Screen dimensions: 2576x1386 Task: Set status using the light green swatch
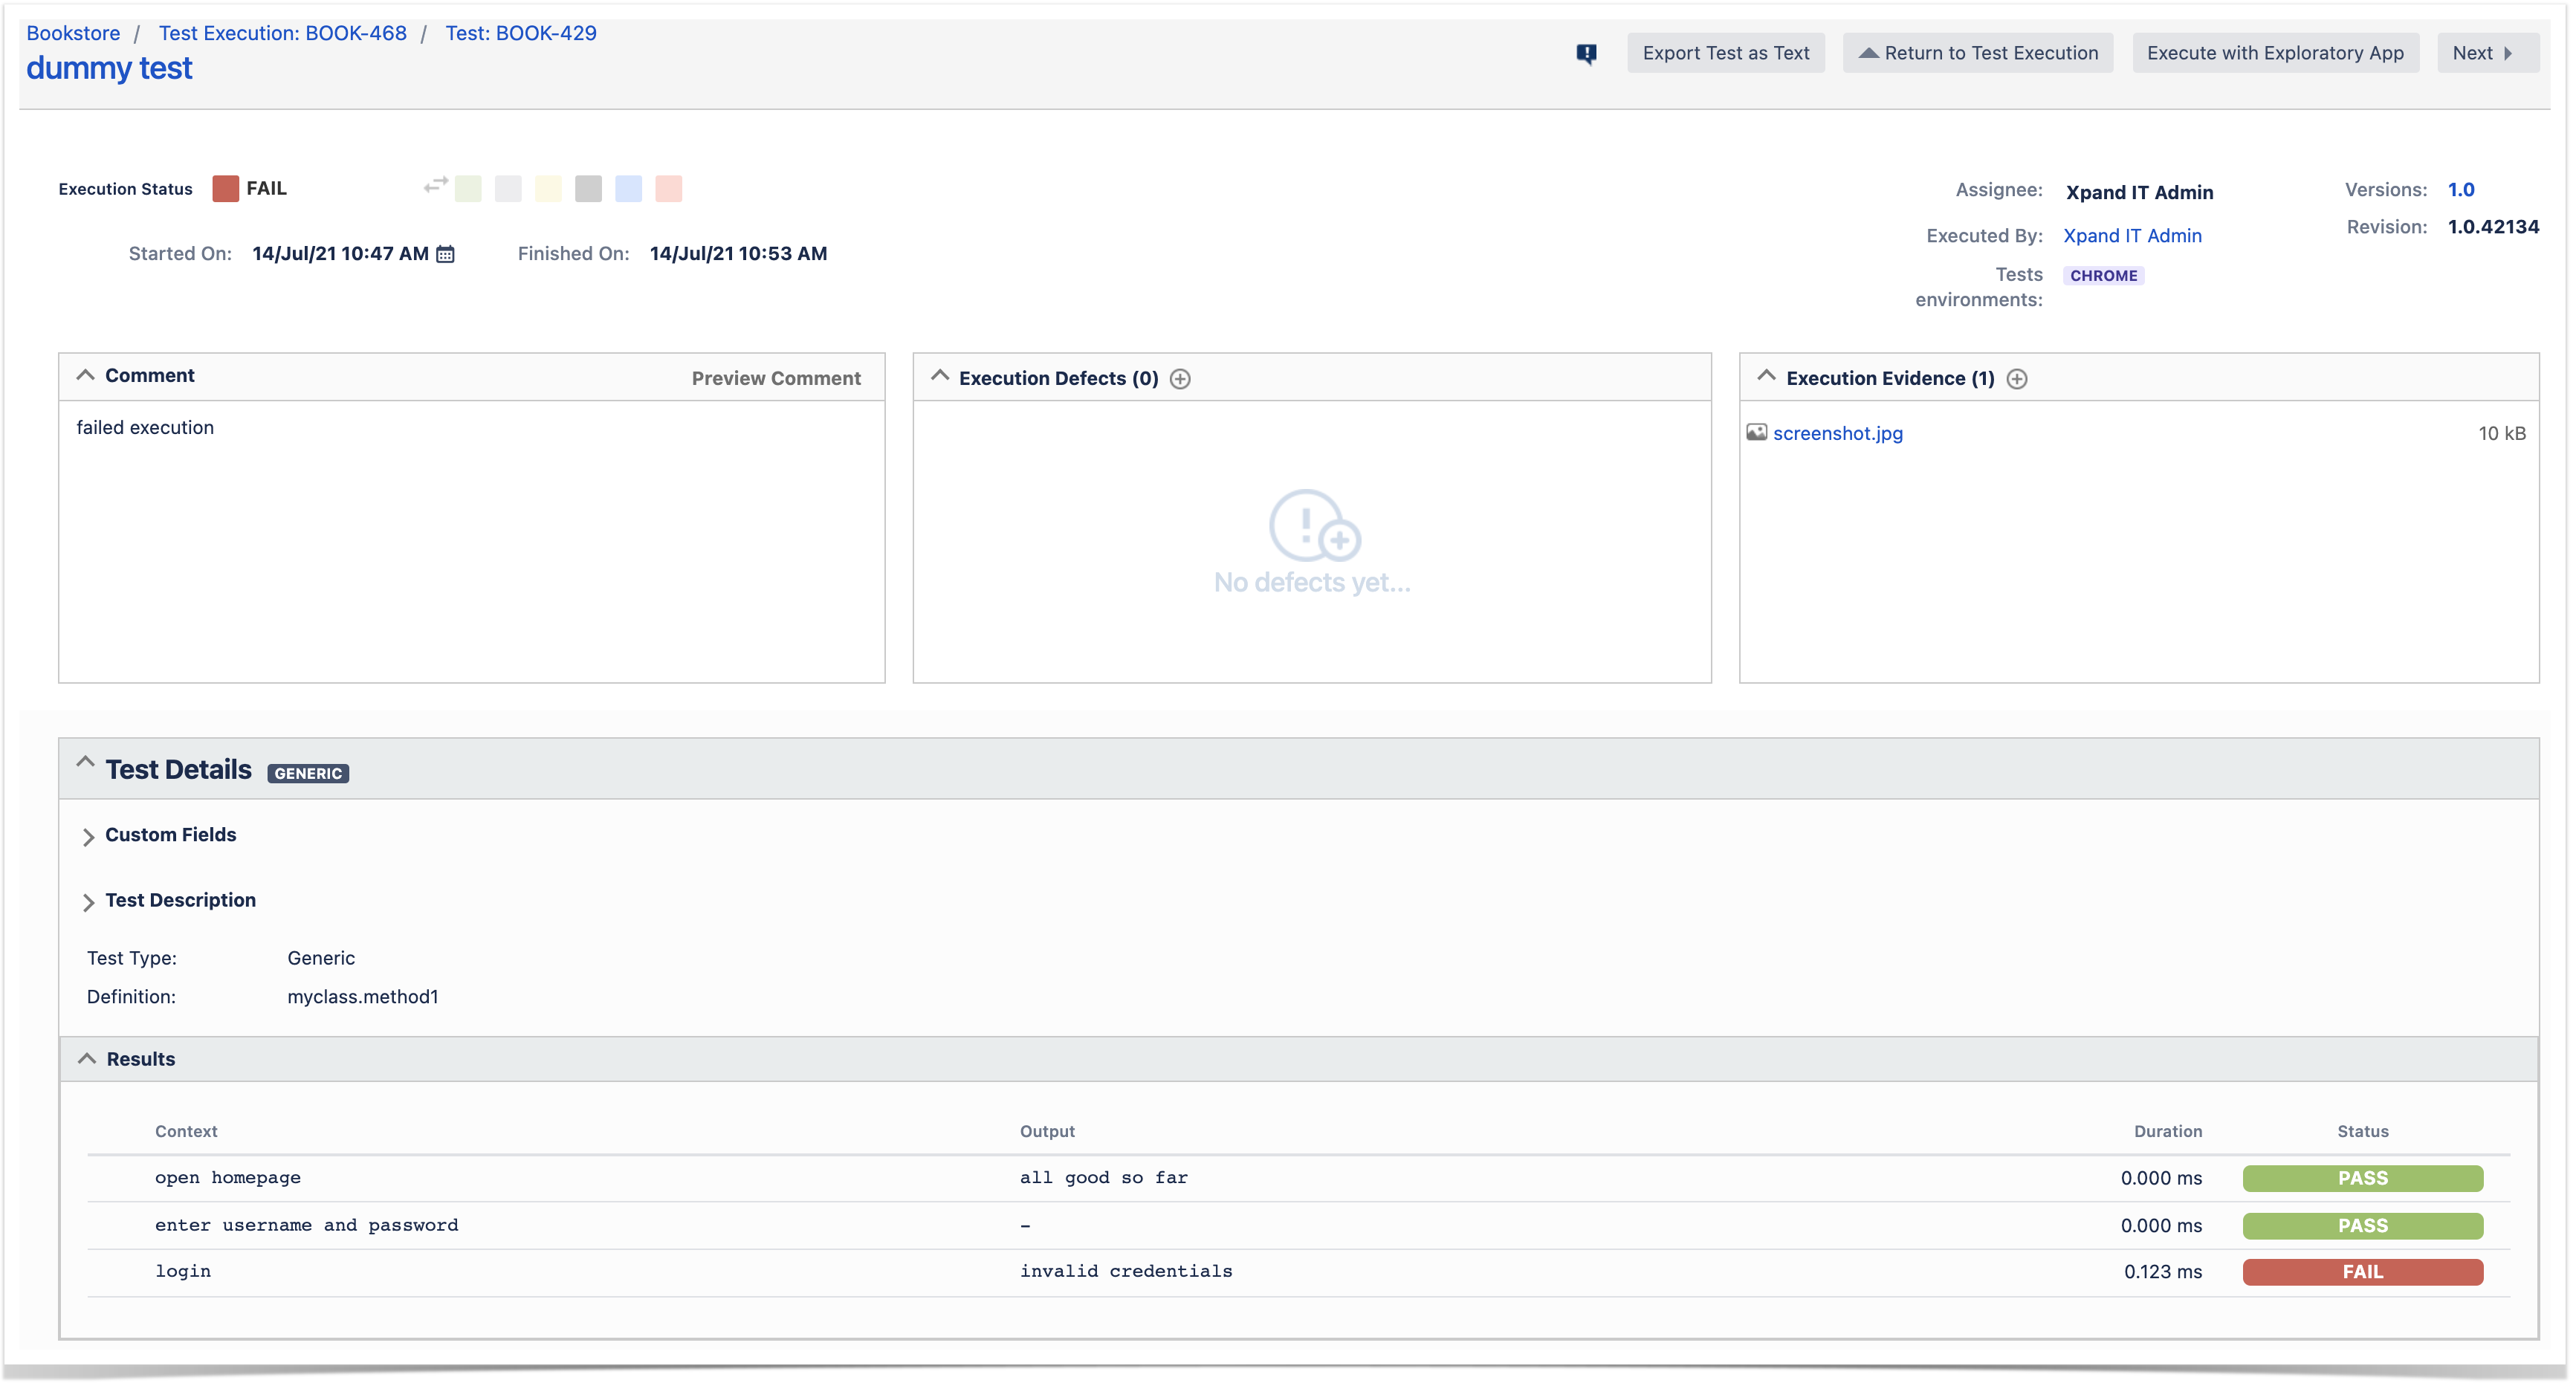(x=468, y=189)
